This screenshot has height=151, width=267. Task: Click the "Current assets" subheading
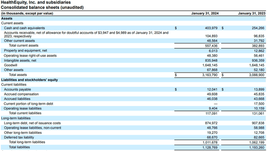pyautogui.click(x=12, y=23)
